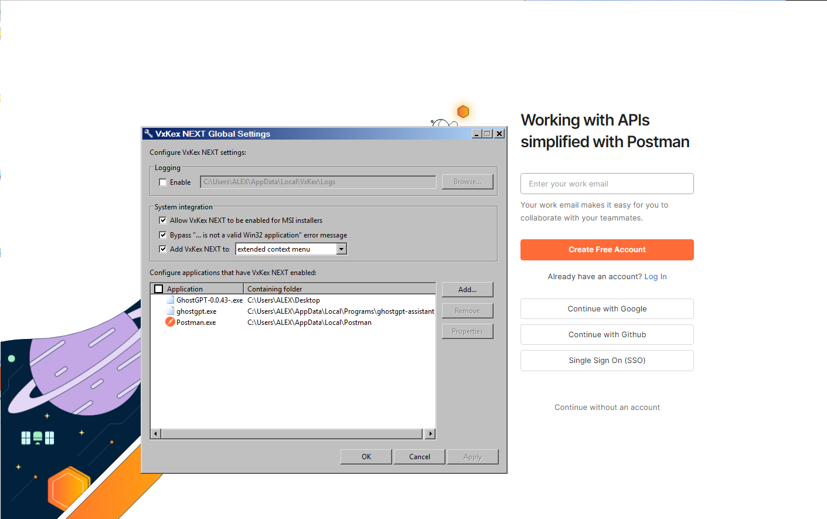Click the ghostgpt.exe file icon
Screen dimensions: 827x519
pyautogui.click(x=171, y=311)
